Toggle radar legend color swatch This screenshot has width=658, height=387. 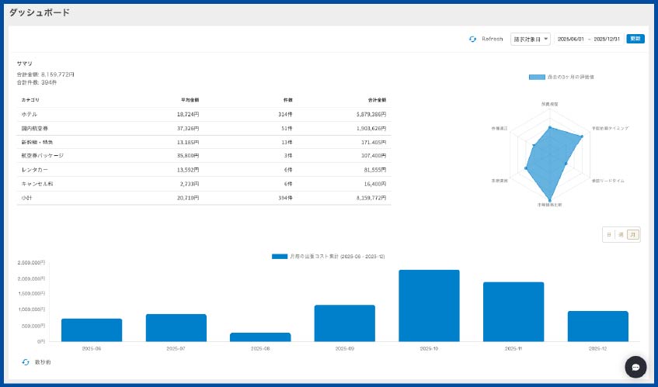[537, 77]
